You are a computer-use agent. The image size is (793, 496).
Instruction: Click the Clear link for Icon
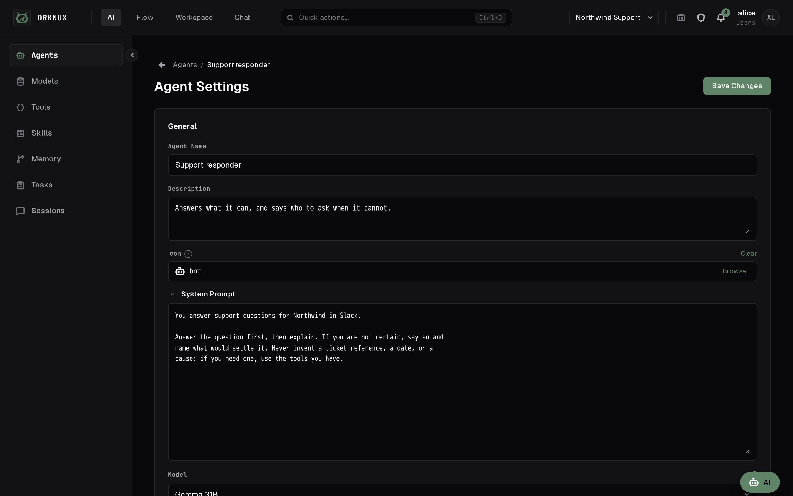(748, 254)
